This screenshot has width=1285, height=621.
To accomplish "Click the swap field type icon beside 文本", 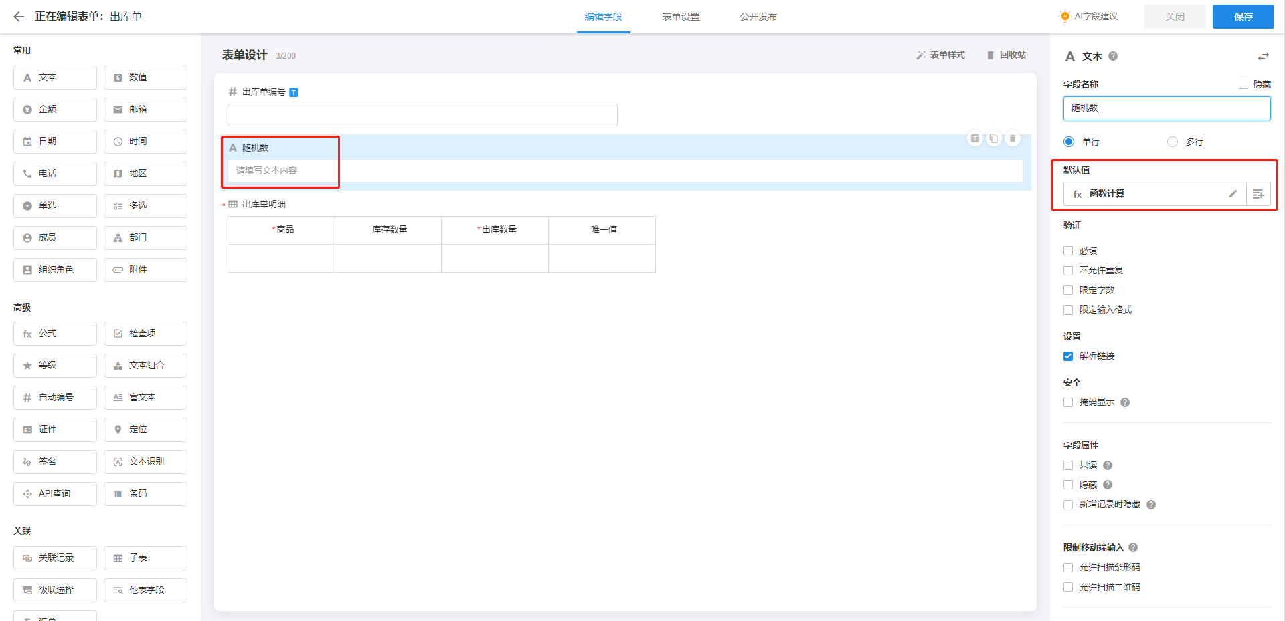I will tap(1263, 57).
